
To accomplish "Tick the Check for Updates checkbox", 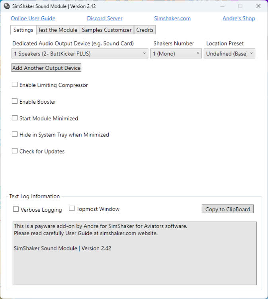I will (x=15, y=151).
